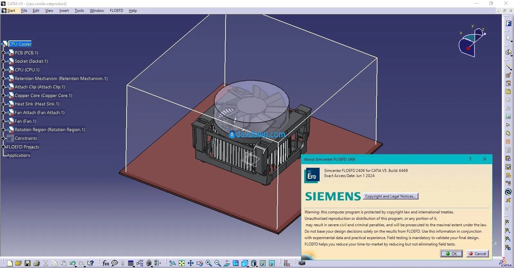Select the Fly Mode airplane icon

[x=173, y=263]
